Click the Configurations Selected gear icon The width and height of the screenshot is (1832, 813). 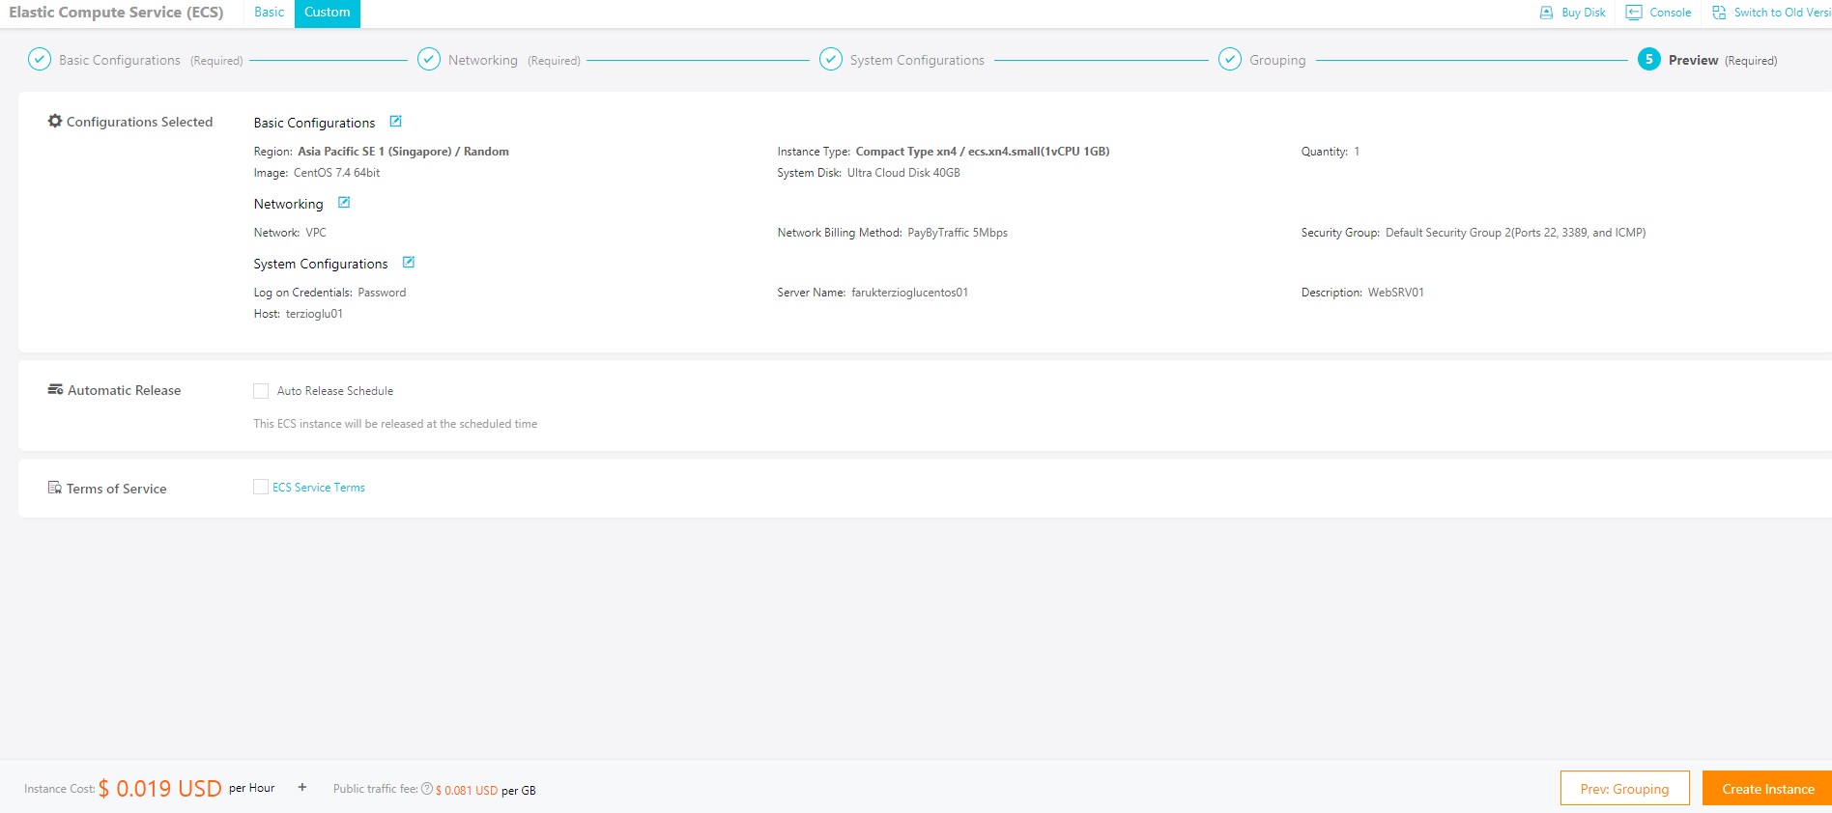[x=55, y=121]
